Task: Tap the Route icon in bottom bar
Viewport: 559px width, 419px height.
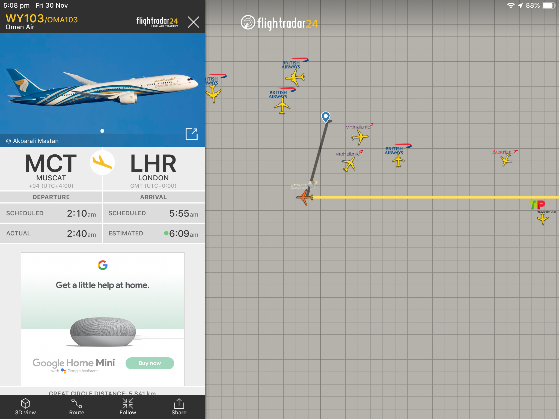Action: pos(76,406)
